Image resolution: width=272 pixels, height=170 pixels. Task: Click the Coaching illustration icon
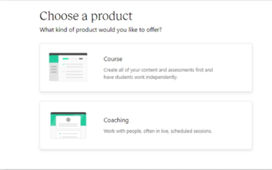(68, 125)
